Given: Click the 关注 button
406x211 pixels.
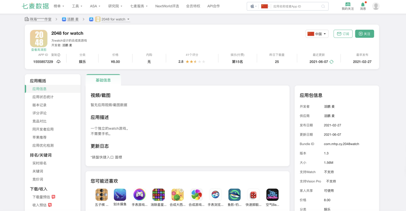Looking at the screenshot, I should [x=365, y=34].
